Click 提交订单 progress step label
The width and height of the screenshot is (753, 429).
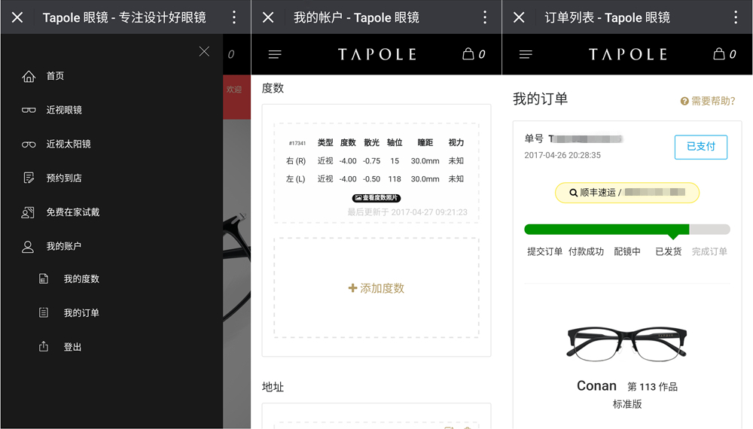544,251
